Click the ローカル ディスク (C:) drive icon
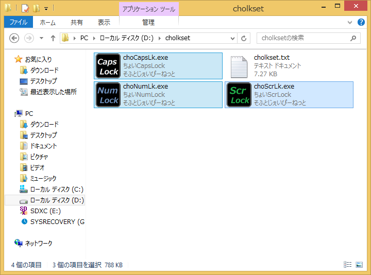 point(23,189)
